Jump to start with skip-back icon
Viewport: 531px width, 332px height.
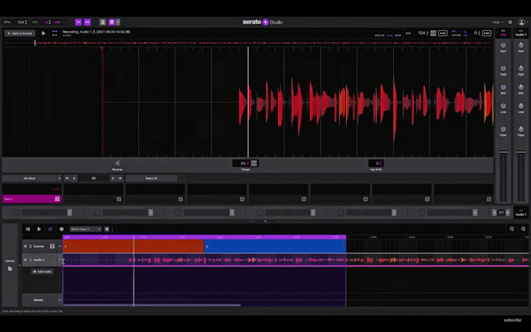[27, 229]
